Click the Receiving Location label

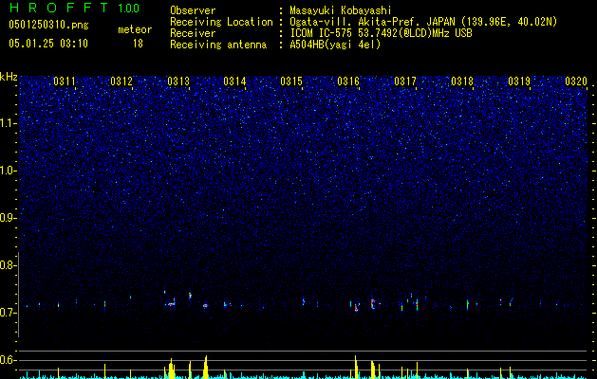point(221,22)
